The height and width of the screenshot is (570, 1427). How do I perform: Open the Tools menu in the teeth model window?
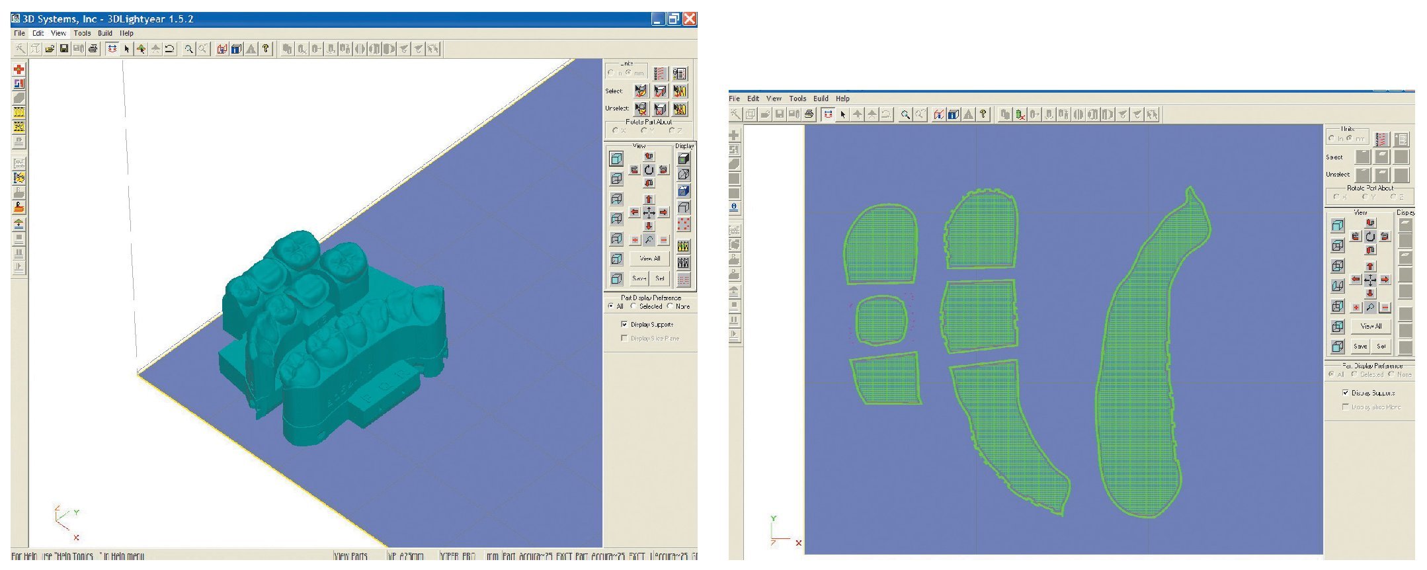[x=83, y=33]
